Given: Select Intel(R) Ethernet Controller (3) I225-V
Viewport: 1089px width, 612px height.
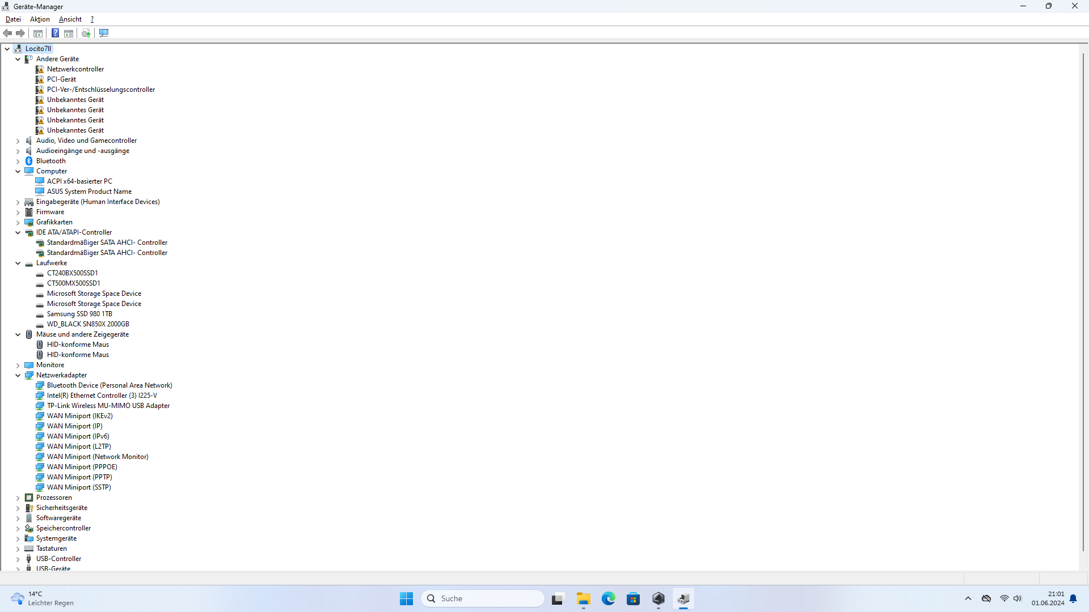Looking at the screenshot, I should (x=102, y=396).
